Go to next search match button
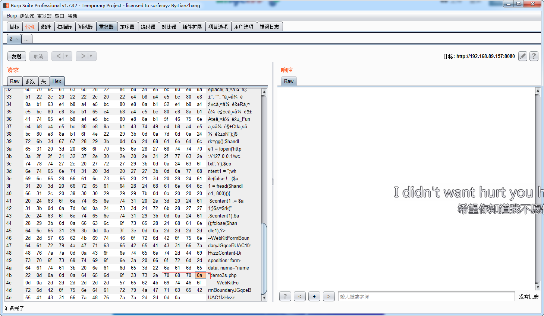 click(328, 296)
